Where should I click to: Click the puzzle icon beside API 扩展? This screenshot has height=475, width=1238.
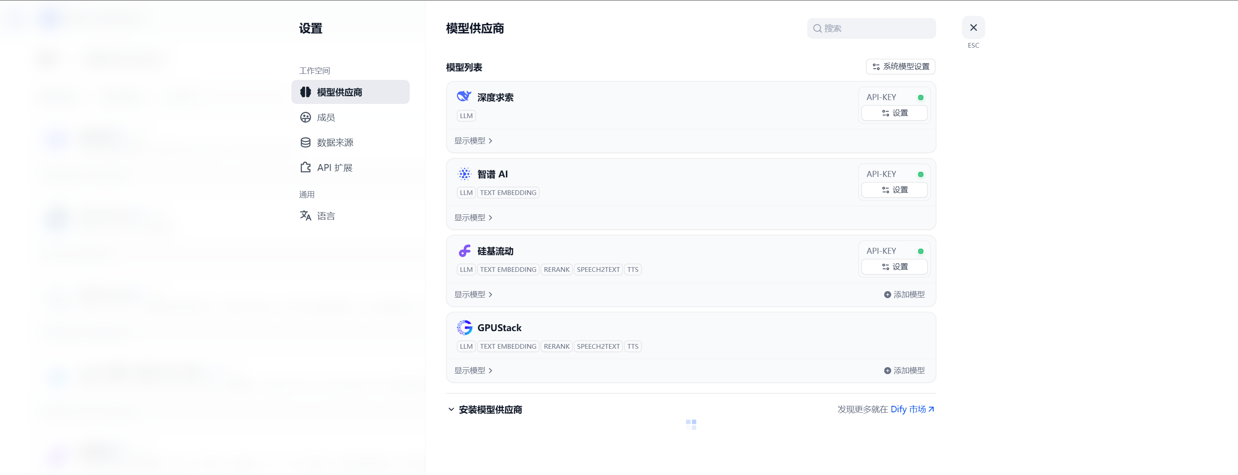(x=306, y=167)
